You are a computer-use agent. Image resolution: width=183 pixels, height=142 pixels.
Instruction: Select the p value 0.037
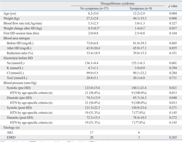(173, 28)
